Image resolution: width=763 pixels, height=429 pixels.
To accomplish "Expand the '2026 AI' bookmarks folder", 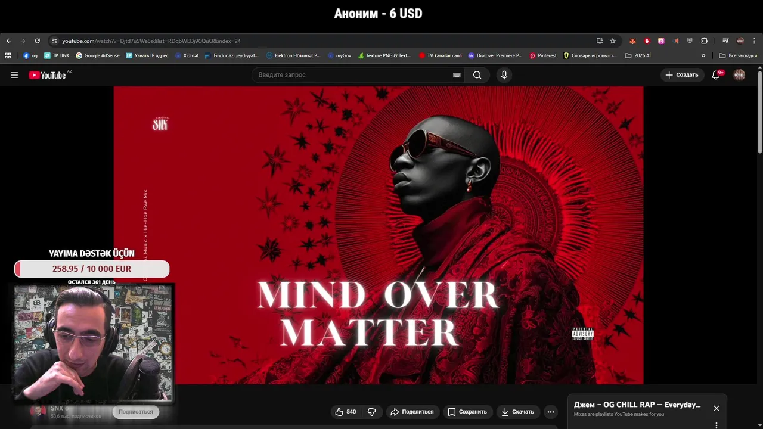I will pyautogui.click(x=638, y=55).
